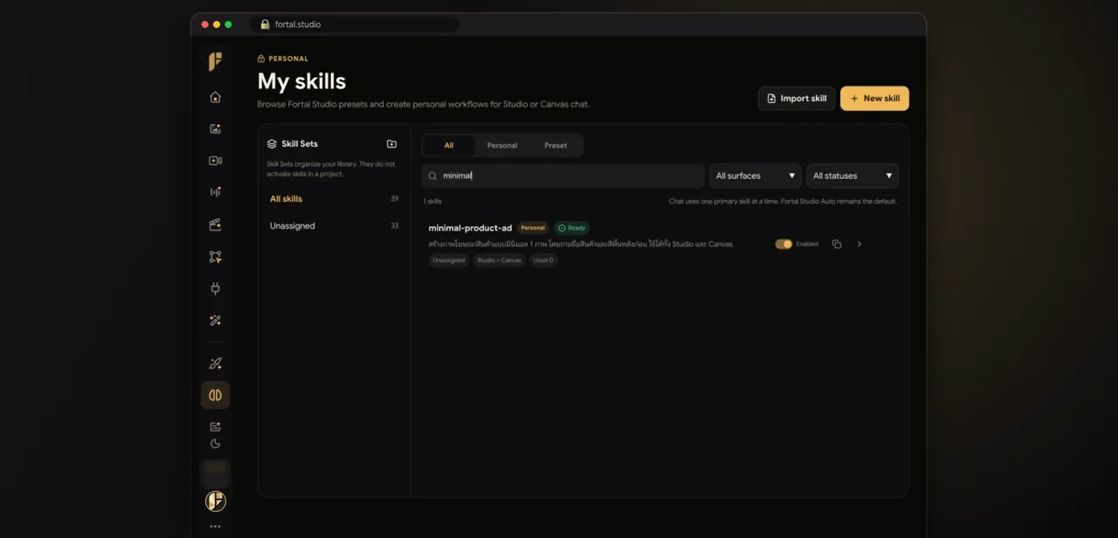Click the profile avatar in the sidebar

pyautogui.click(x=216, y=501)
